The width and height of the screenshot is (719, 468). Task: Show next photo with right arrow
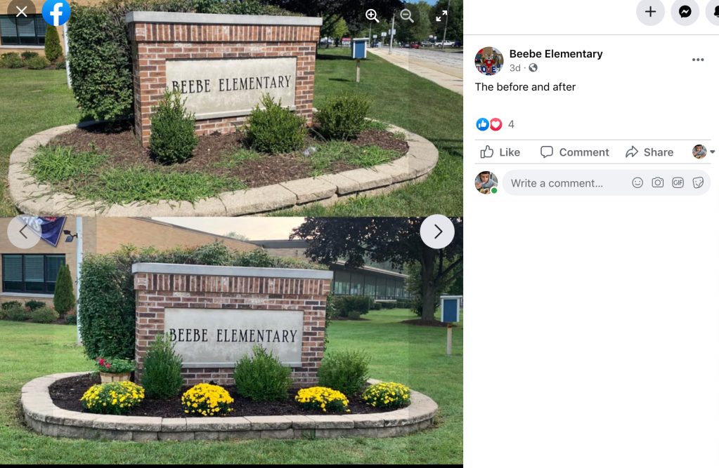[437, 232]
